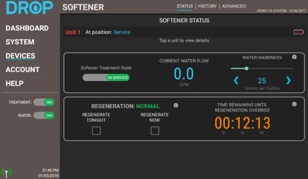Open the Regeneration Override timer info icon
The height and width of the screenshot is (179, 308).
[x=295, y=104]
